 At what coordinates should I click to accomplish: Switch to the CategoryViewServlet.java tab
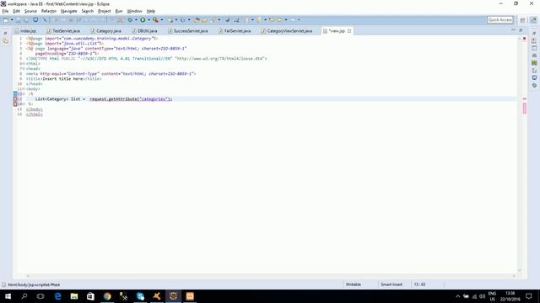[x=287, y=31]
